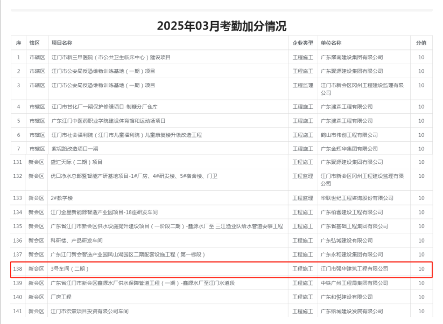443x324 pixels.
Task: Click row 138's score value 10
Action: [421, 269]
